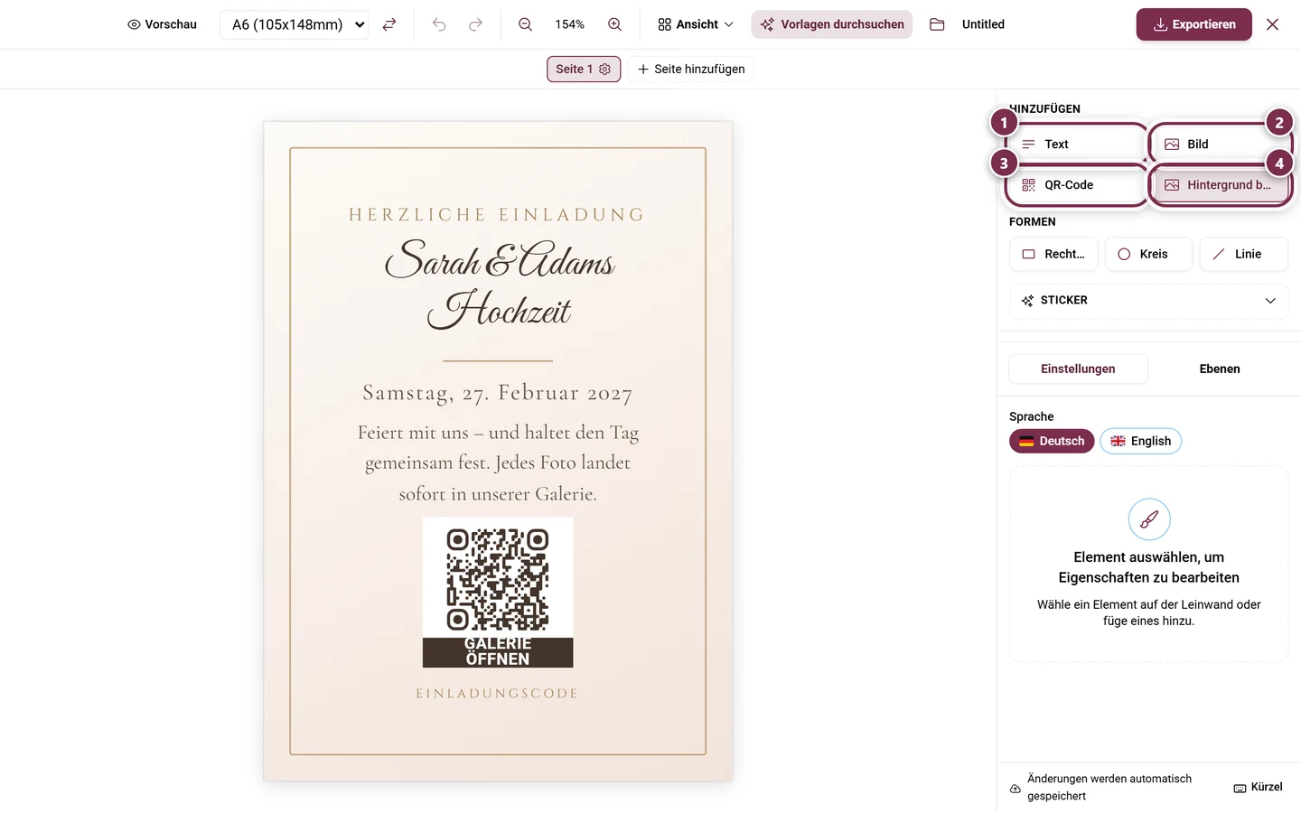Expand the STICKER section
The image size is (1301, 813).
click(1148, 301)
